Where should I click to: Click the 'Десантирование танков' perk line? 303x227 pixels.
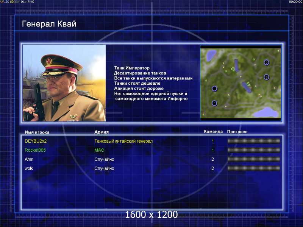click(x=140, y=73)
